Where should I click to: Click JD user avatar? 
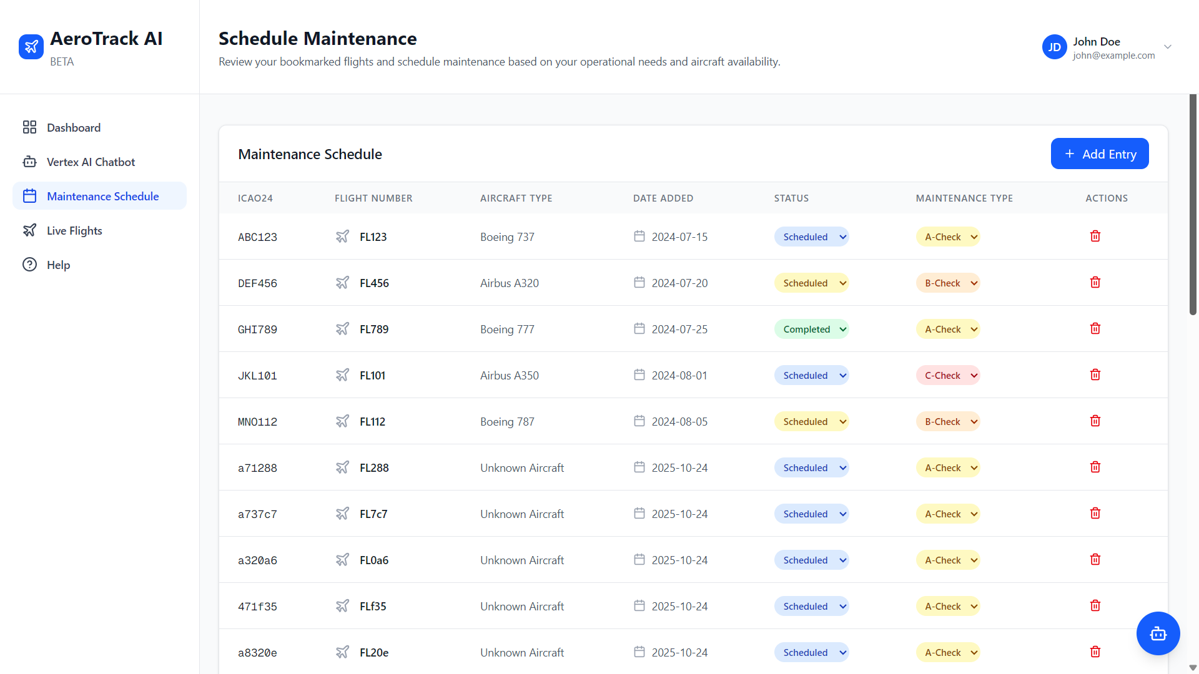click(1054, 47)
